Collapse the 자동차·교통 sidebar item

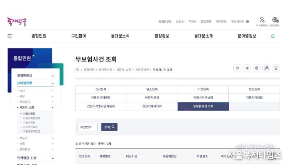click(x=35, y=108)
